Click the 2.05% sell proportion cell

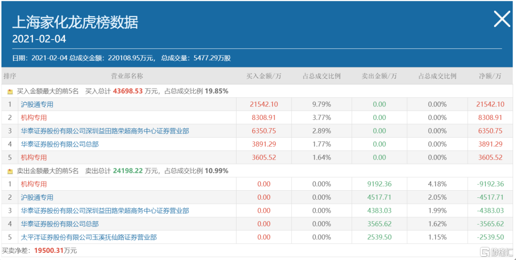[437, 197]
